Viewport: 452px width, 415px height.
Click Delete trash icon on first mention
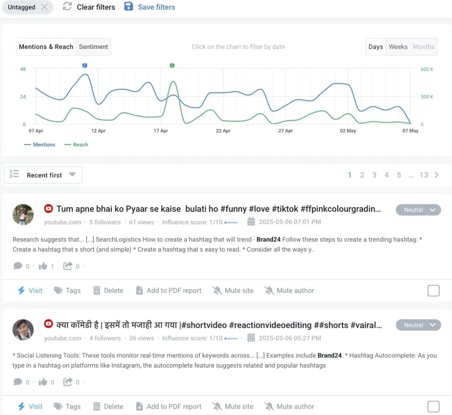97,291
